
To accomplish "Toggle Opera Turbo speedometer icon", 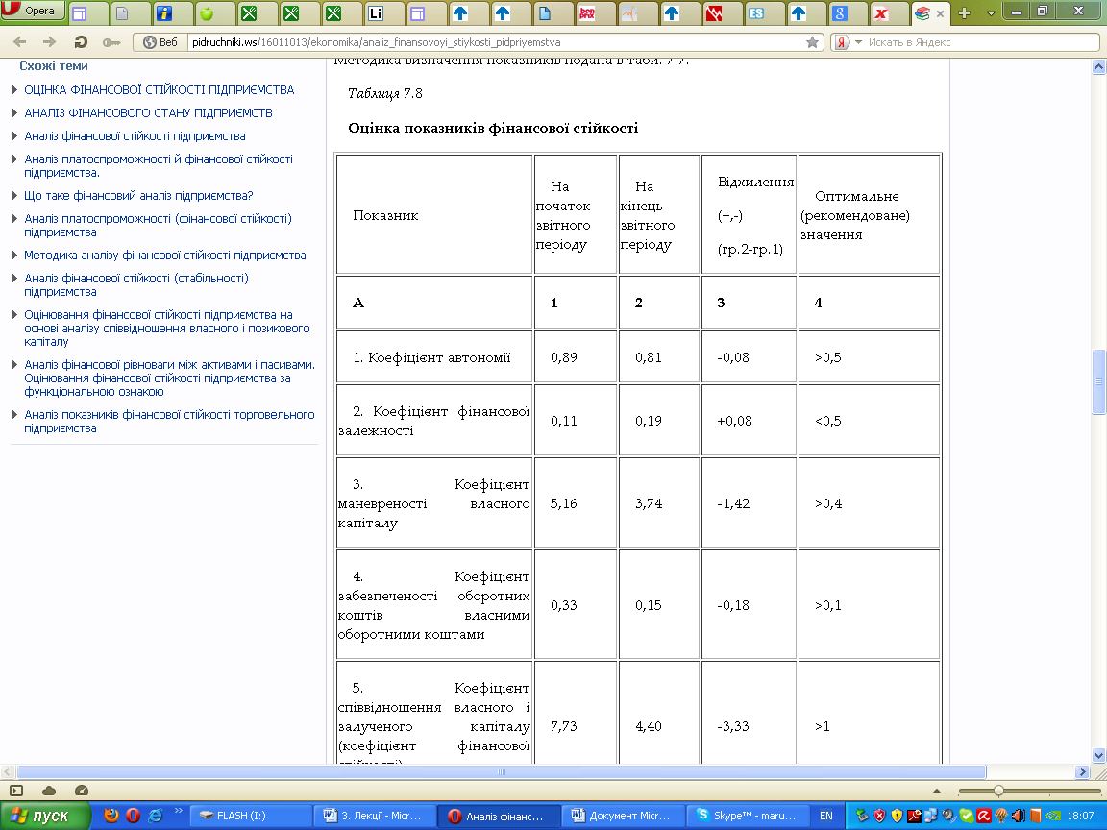I will (x=81, y=791).
